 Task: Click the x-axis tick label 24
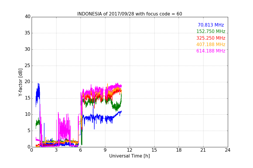pyautogui.click(x=228, y=150)
